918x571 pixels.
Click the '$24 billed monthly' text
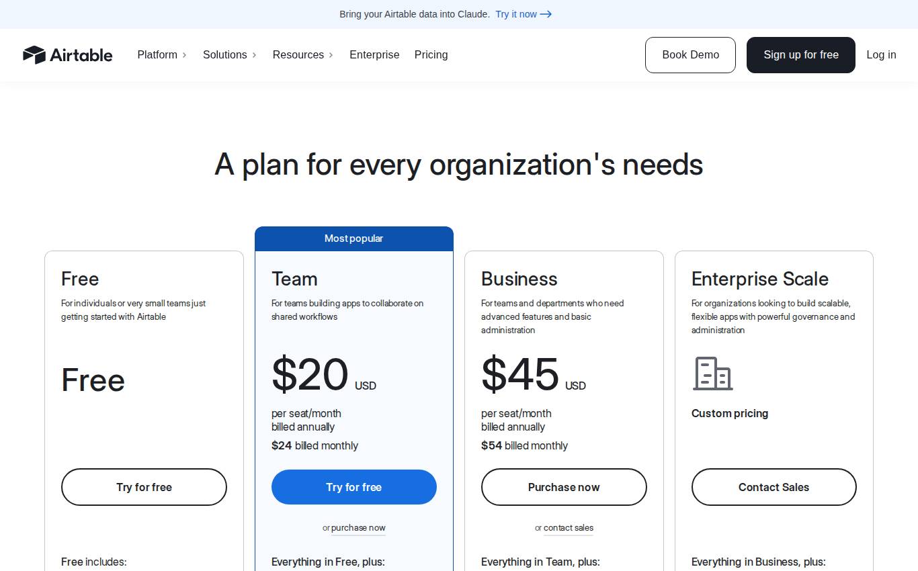point(315,445)
